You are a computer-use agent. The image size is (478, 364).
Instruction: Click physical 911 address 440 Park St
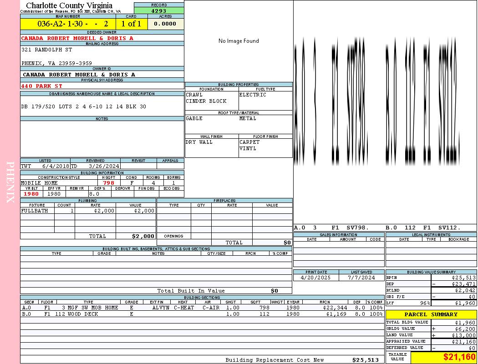click(42, 86)
